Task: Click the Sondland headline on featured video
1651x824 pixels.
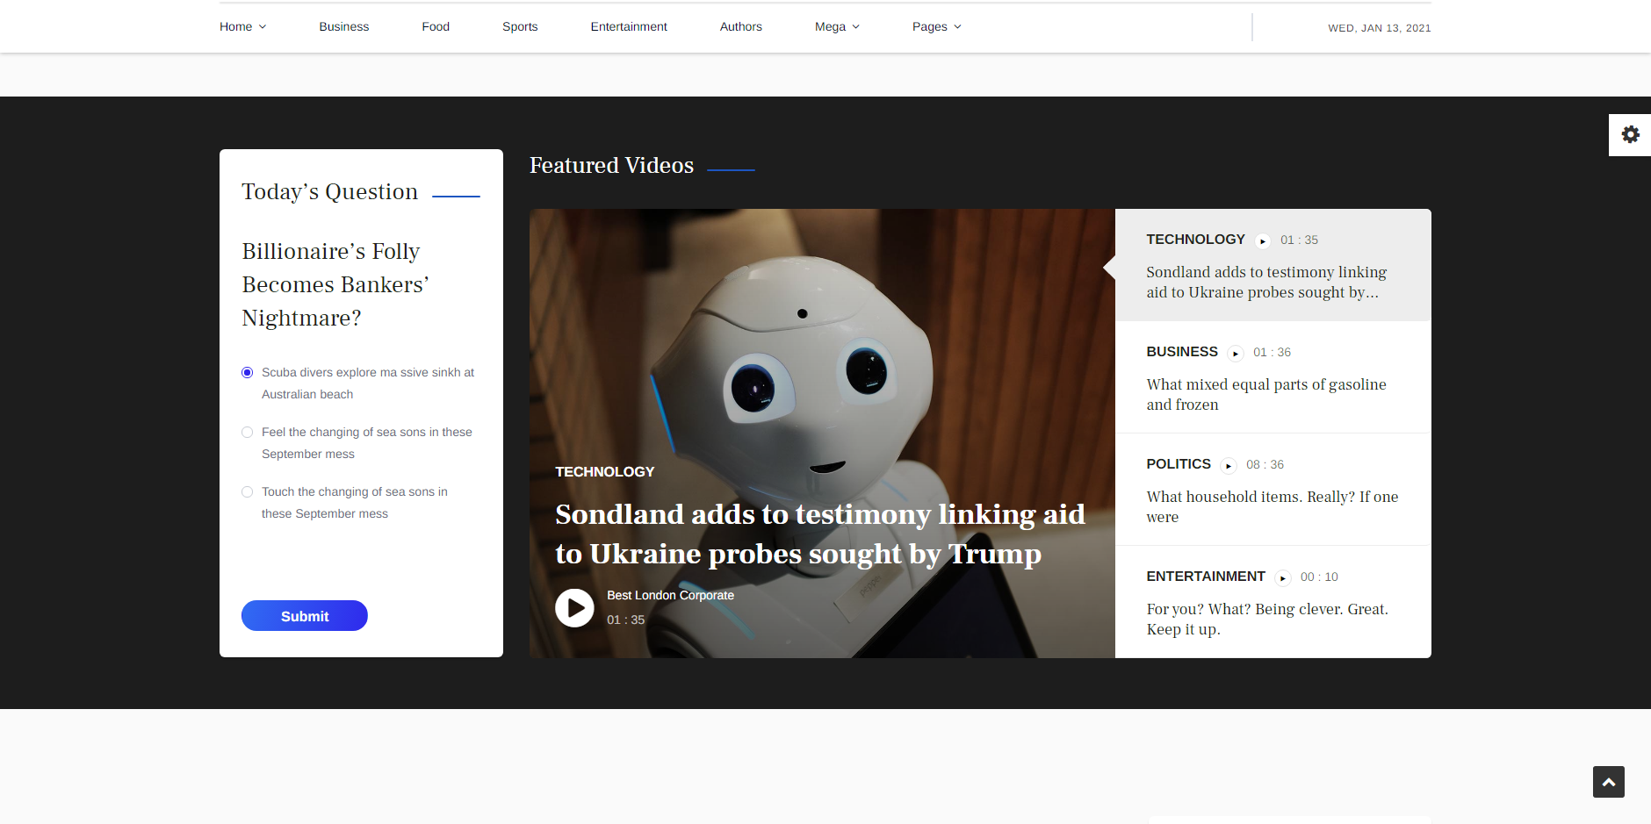Action: [x=820, y=534]
